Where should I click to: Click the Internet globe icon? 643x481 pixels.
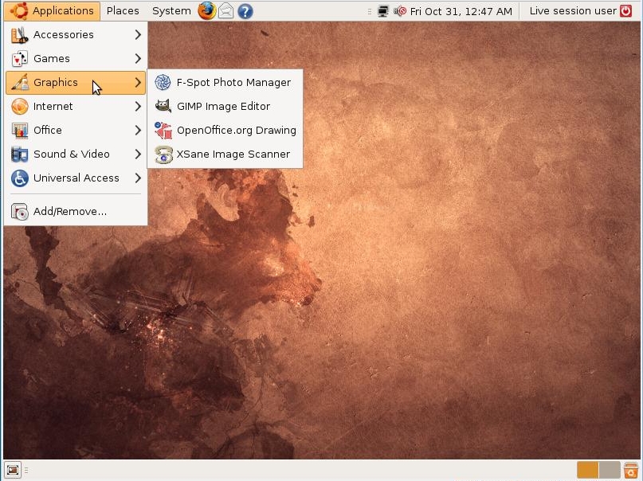pos(19,107)
